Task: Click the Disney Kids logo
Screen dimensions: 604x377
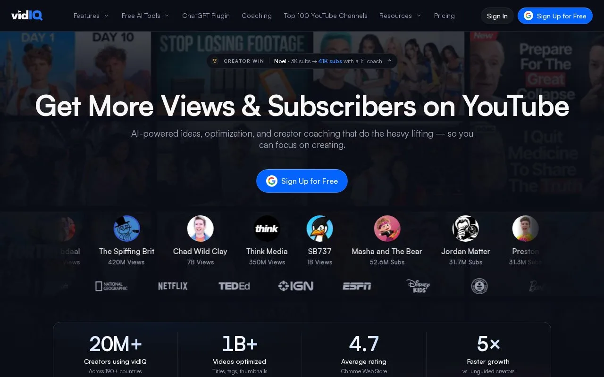Action: point(418,286)
